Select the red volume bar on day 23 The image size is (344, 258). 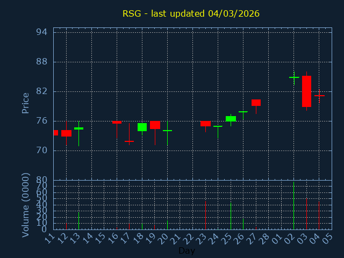(x=205, y=215)
